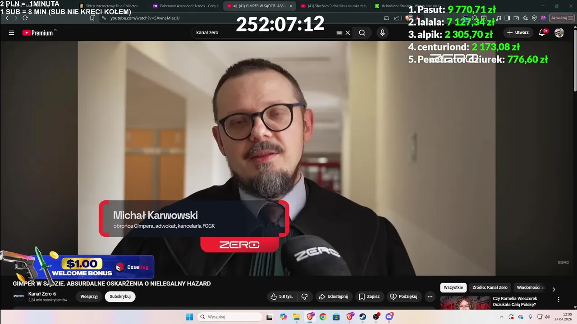Viewport: 577px width, 324px height.
Task: Click the Wesprzyj join button
Action: click(89, 297)
